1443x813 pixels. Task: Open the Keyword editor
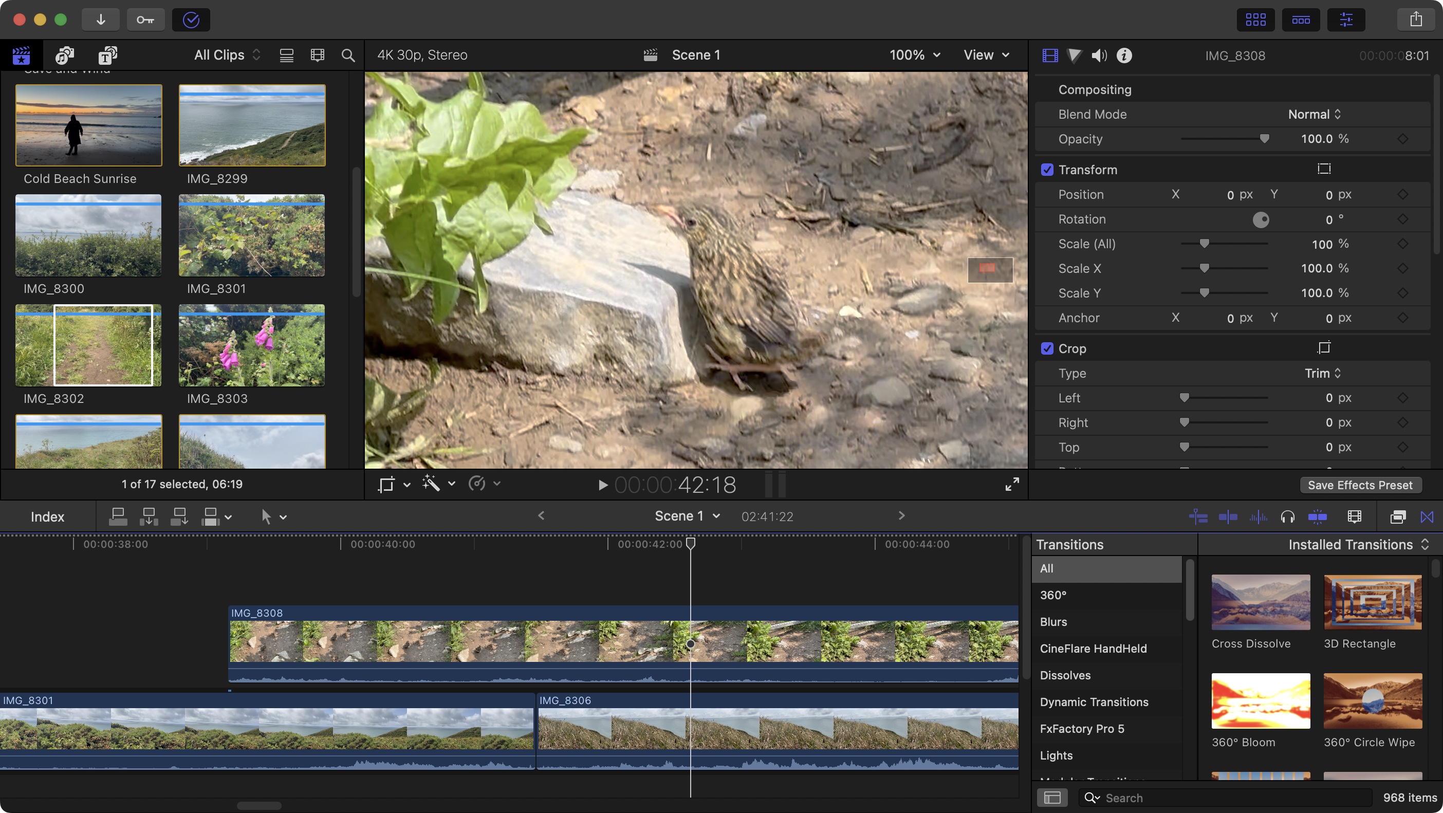145,19
